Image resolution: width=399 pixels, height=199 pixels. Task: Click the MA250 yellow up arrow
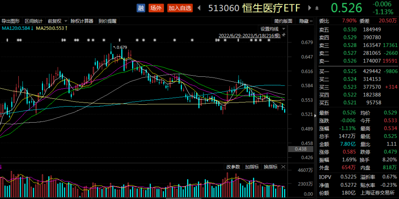[x=66, y=28]
